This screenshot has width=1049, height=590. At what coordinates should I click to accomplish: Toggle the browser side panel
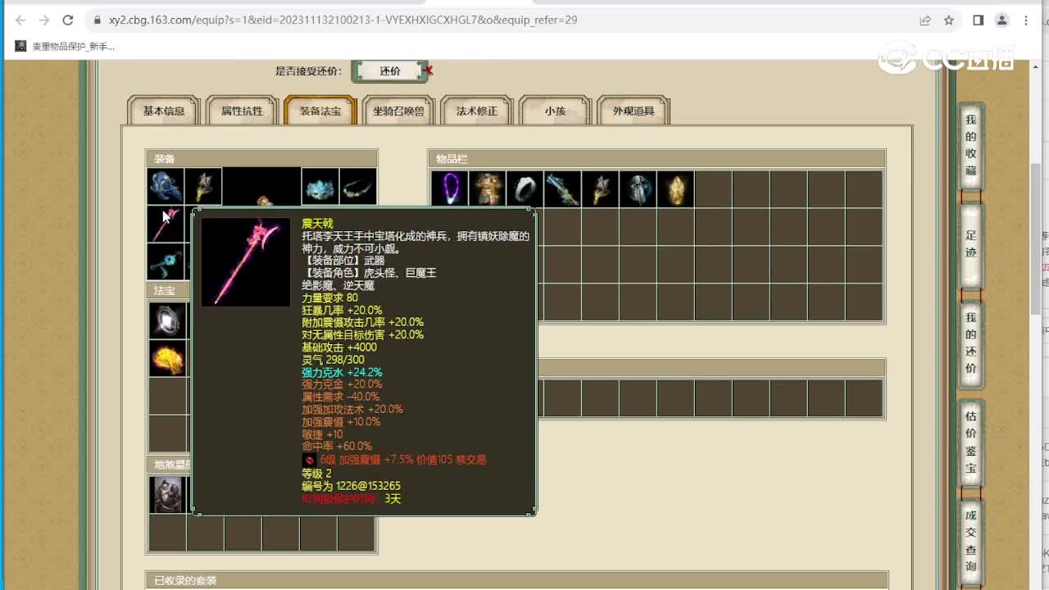click(978, 20)
